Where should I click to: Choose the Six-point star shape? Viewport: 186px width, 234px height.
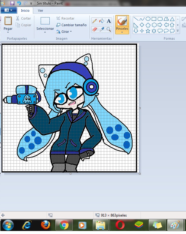154,31
